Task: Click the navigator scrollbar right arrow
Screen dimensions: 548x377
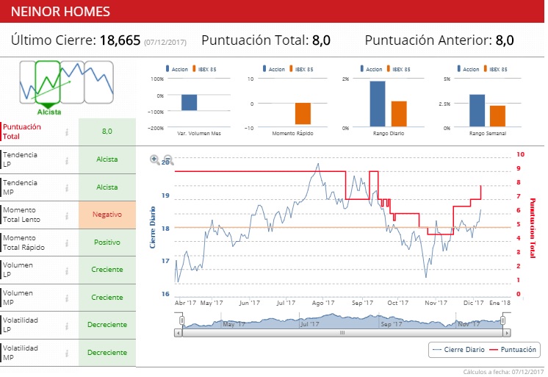Action: (507, 333)
